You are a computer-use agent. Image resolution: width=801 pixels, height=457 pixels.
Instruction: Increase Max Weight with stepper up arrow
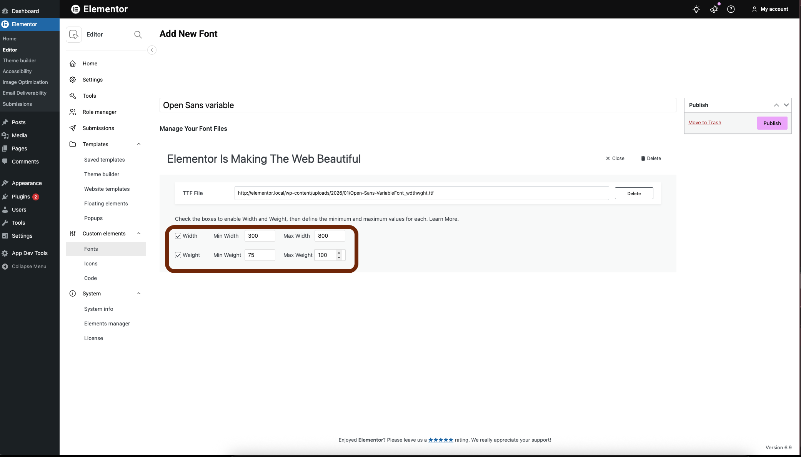[x=339, y=253]
